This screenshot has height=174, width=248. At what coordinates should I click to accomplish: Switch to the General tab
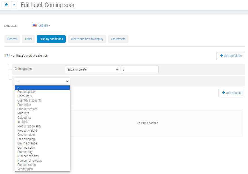pos(12,39)
